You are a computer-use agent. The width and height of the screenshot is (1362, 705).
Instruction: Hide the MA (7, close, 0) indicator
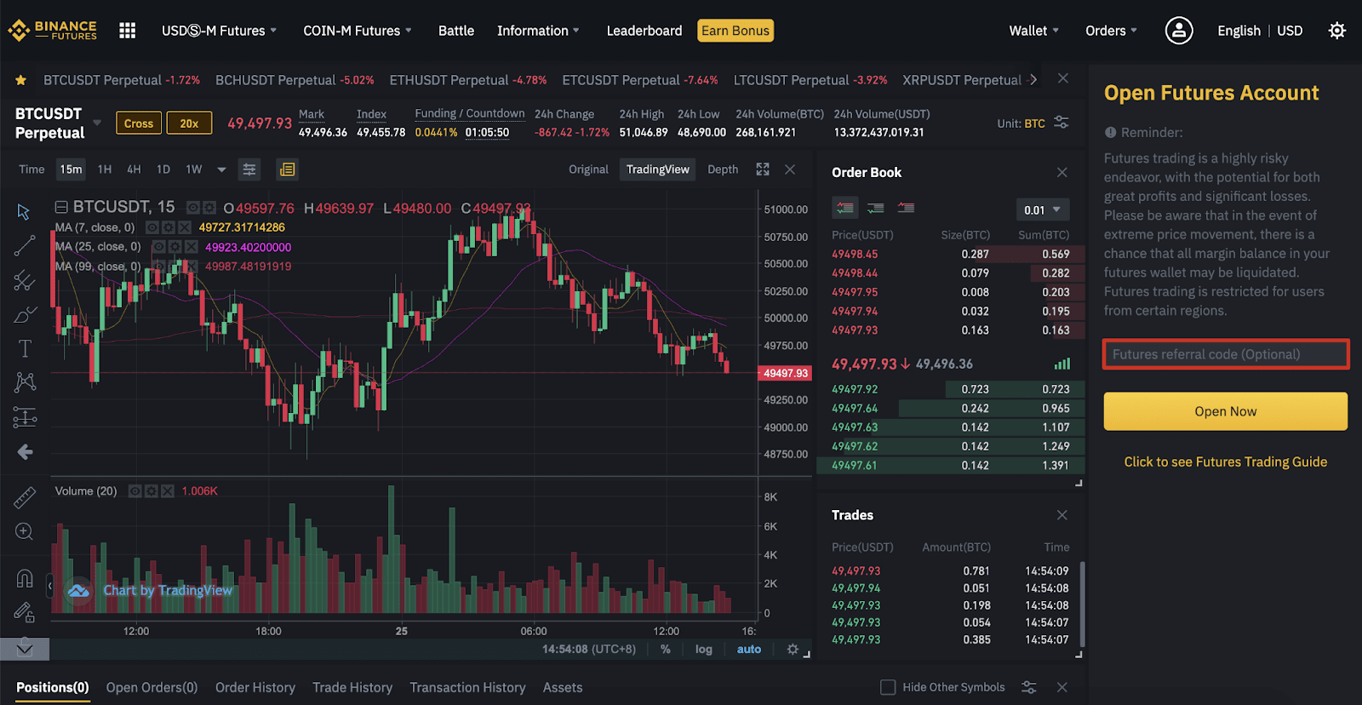click(x=152, y=227)
